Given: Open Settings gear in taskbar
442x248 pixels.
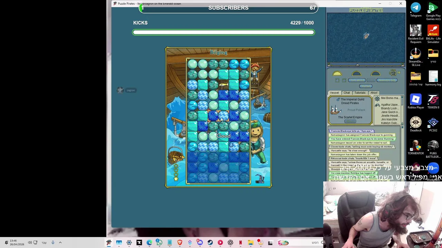Looking at the screenshot, I should click(x=129, y=242).
